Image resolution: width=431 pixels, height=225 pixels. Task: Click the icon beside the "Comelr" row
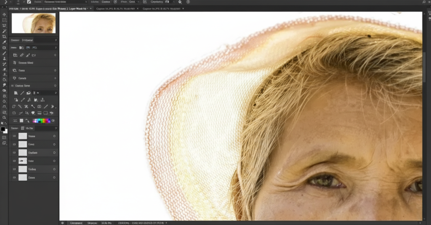[x=15, y=78]
